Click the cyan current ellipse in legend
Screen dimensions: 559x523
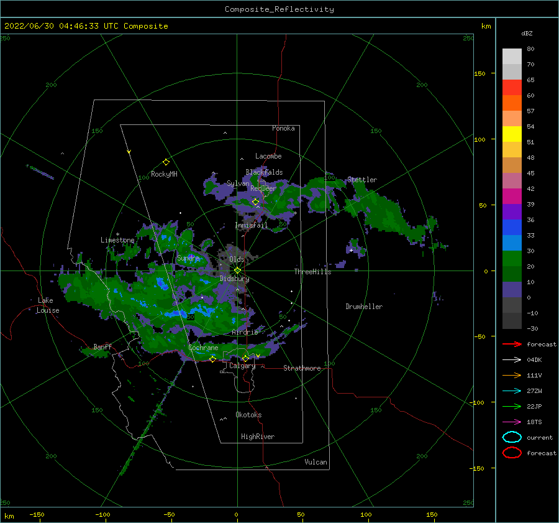(x=512, y=437)
